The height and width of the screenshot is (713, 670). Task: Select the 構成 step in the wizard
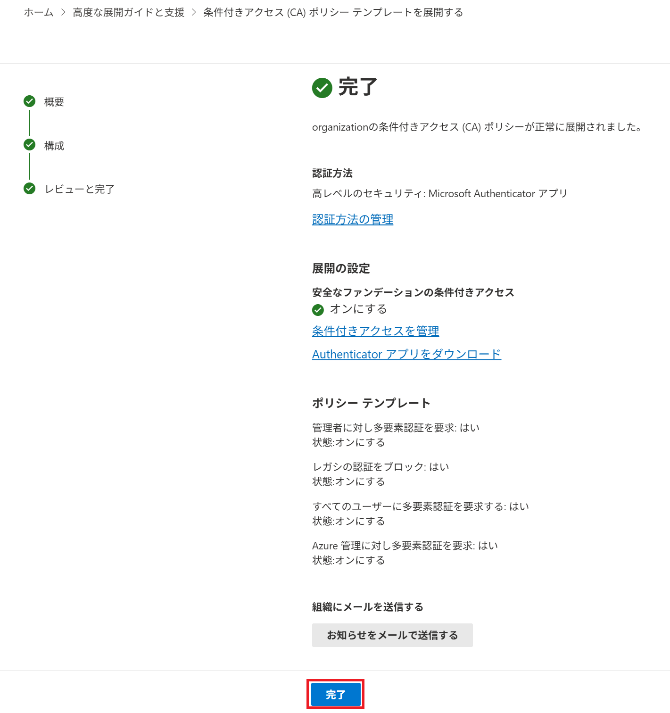pos(54,146)
